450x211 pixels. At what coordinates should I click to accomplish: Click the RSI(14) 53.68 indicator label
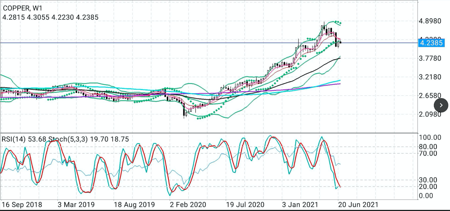[x=24, y=139]
